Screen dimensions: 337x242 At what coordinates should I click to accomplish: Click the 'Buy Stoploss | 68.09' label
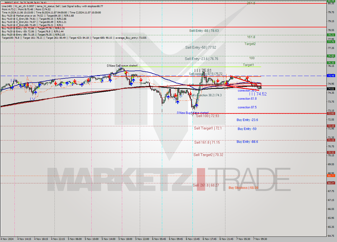tap(243, 188)
